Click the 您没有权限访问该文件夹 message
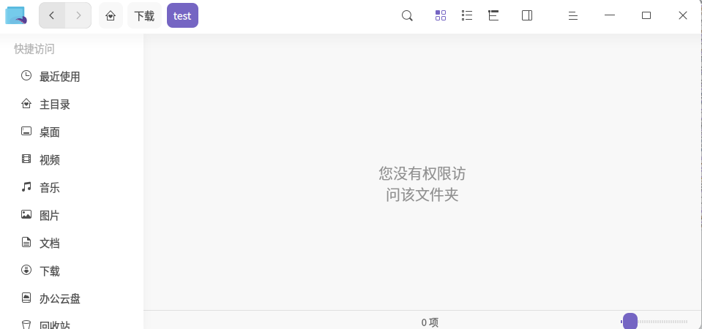 422,184
